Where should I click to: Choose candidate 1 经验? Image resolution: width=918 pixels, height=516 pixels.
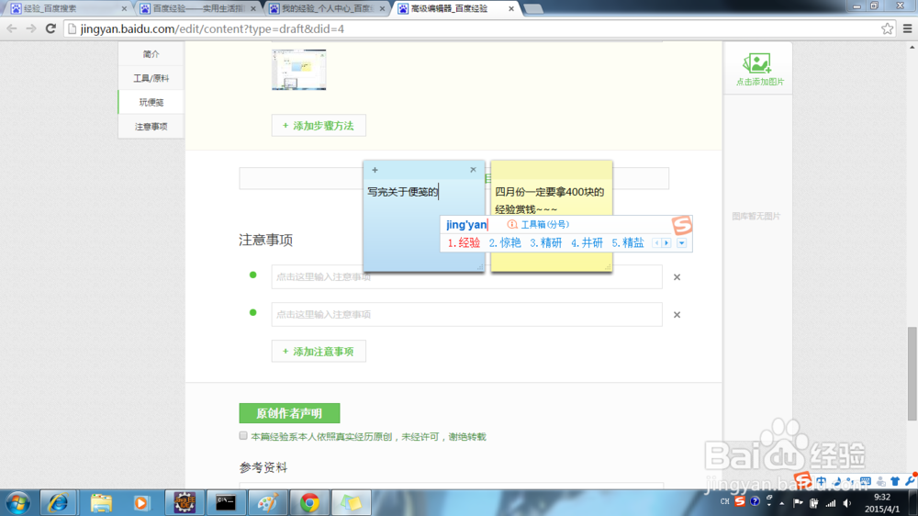(464, 242)
